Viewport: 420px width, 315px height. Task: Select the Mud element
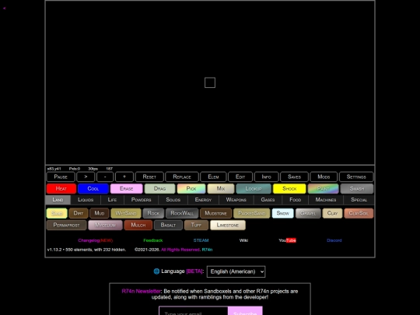click(x=100, y=213)
